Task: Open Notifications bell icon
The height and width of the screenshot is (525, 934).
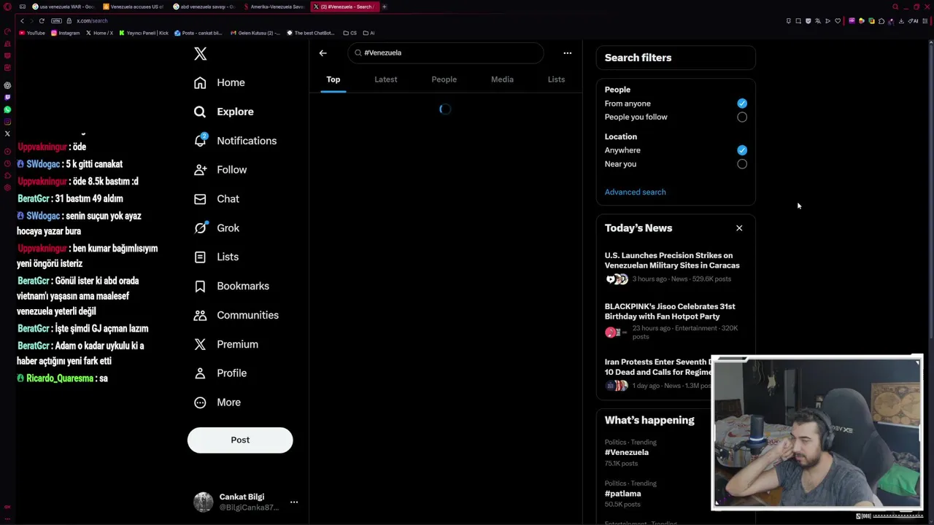Action: (200, 140)
